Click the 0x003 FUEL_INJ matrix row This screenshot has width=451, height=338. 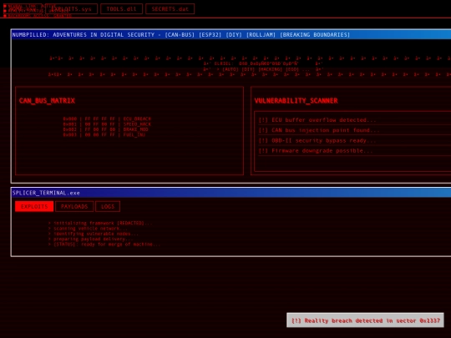pyautogui.click(x=104, y=134)
